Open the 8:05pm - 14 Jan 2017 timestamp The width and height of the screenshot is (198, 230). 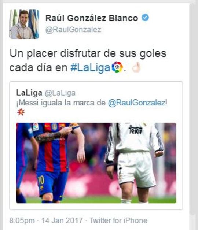pos(46,220)
